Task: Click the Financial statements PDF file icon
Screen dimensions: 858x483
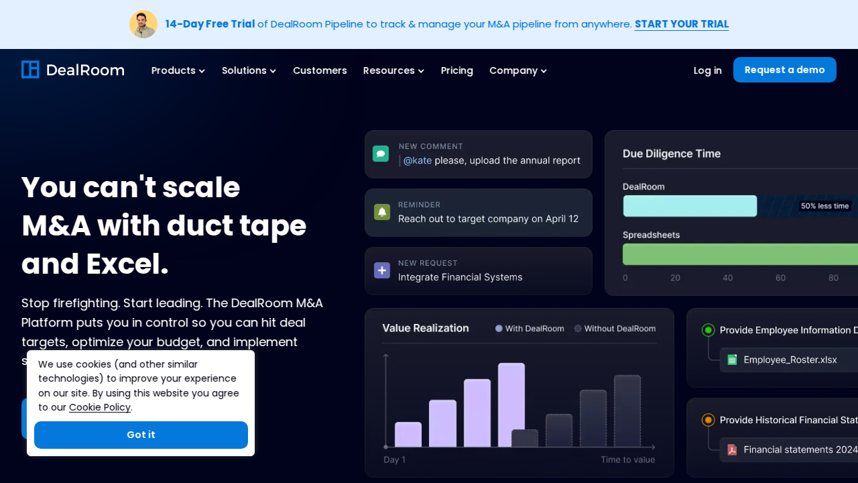Action: [x=733, y=449]
